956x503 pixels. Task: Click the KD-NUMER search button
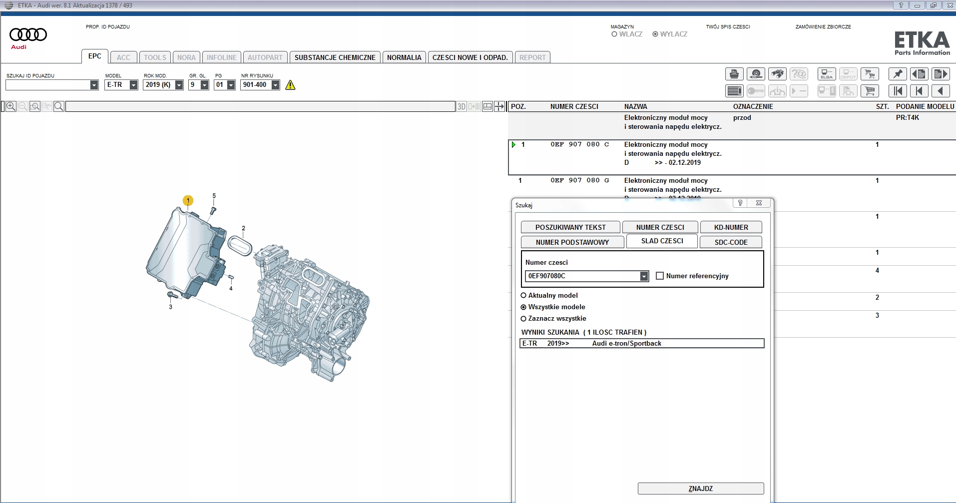pyautogui.click(x=731, y=227)
